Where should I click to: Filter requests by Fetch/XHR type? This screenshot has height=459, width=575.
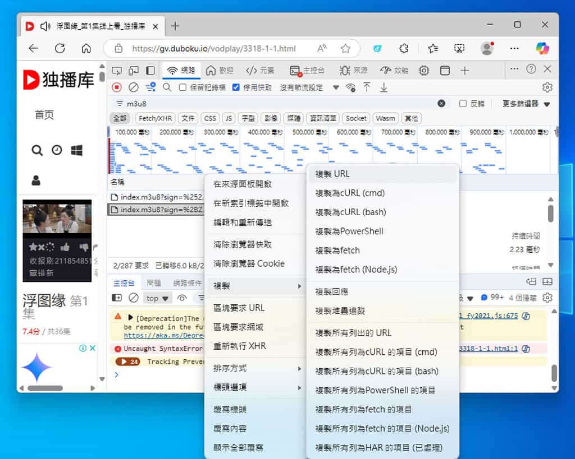(156, 118)
